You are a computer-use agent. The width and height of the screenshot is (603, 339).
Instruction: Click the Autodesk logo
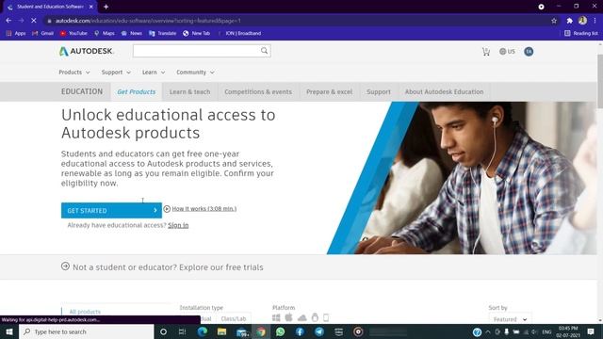pyautogui.click(x=86, y=51)
